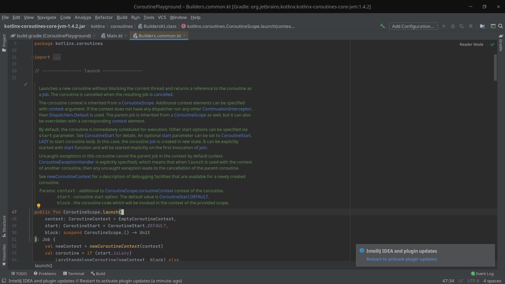Open the Event Log
The width and height of the screenshot is (505, 284).
coord(482,273)
